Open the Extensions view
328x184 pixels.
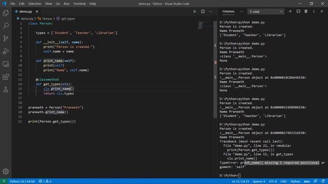pos(6,77)
